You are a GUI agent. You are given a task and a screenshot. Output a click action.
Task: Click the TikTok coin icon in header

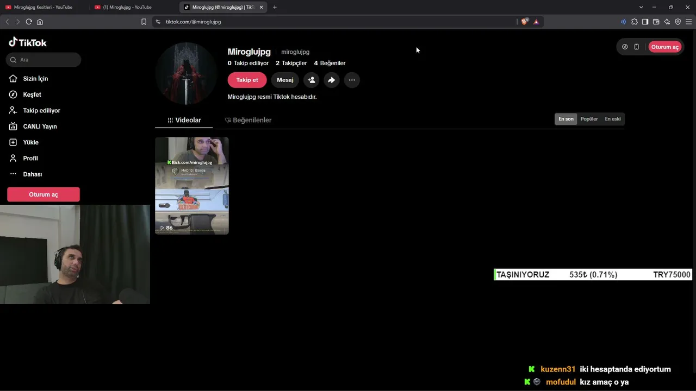[625, 47]
